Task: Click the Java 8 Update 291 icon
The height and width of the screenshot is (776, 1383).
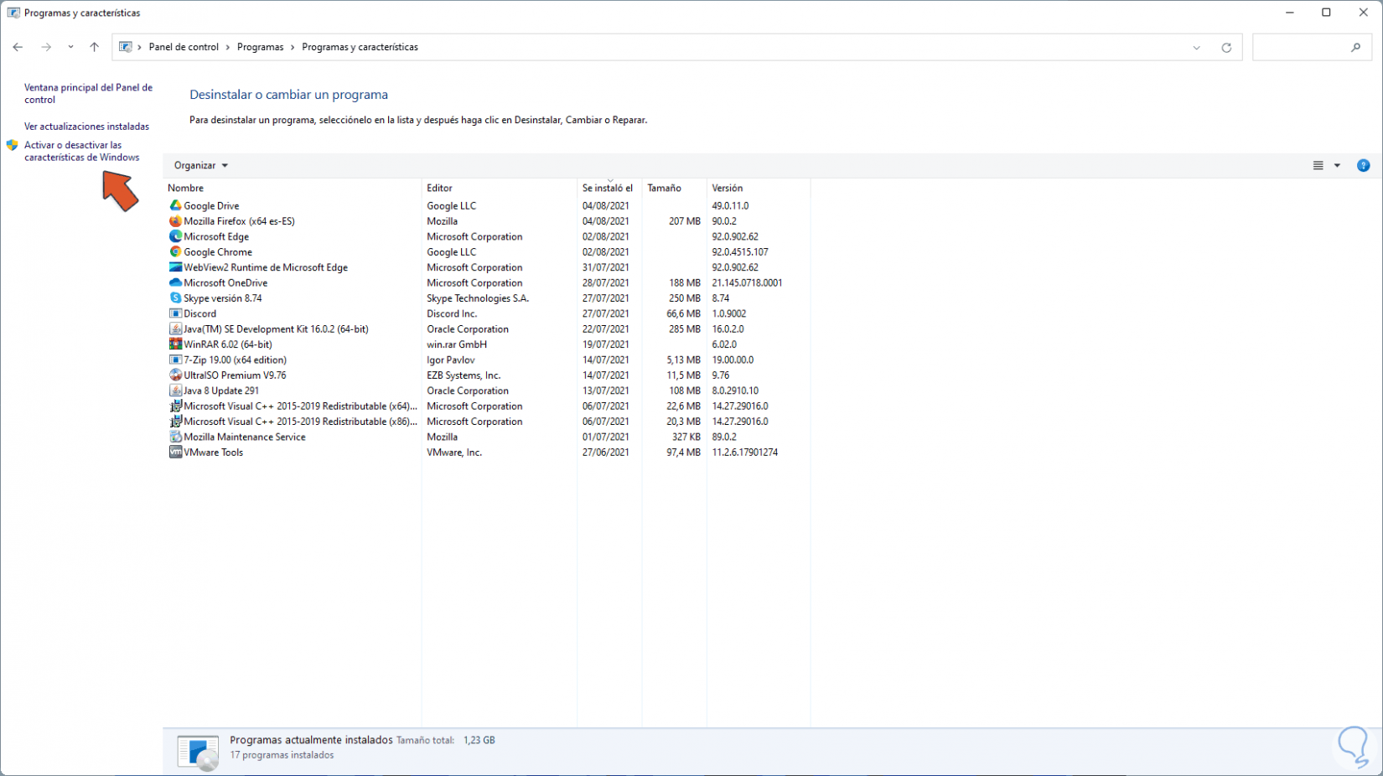Action: tap(175, 391)
